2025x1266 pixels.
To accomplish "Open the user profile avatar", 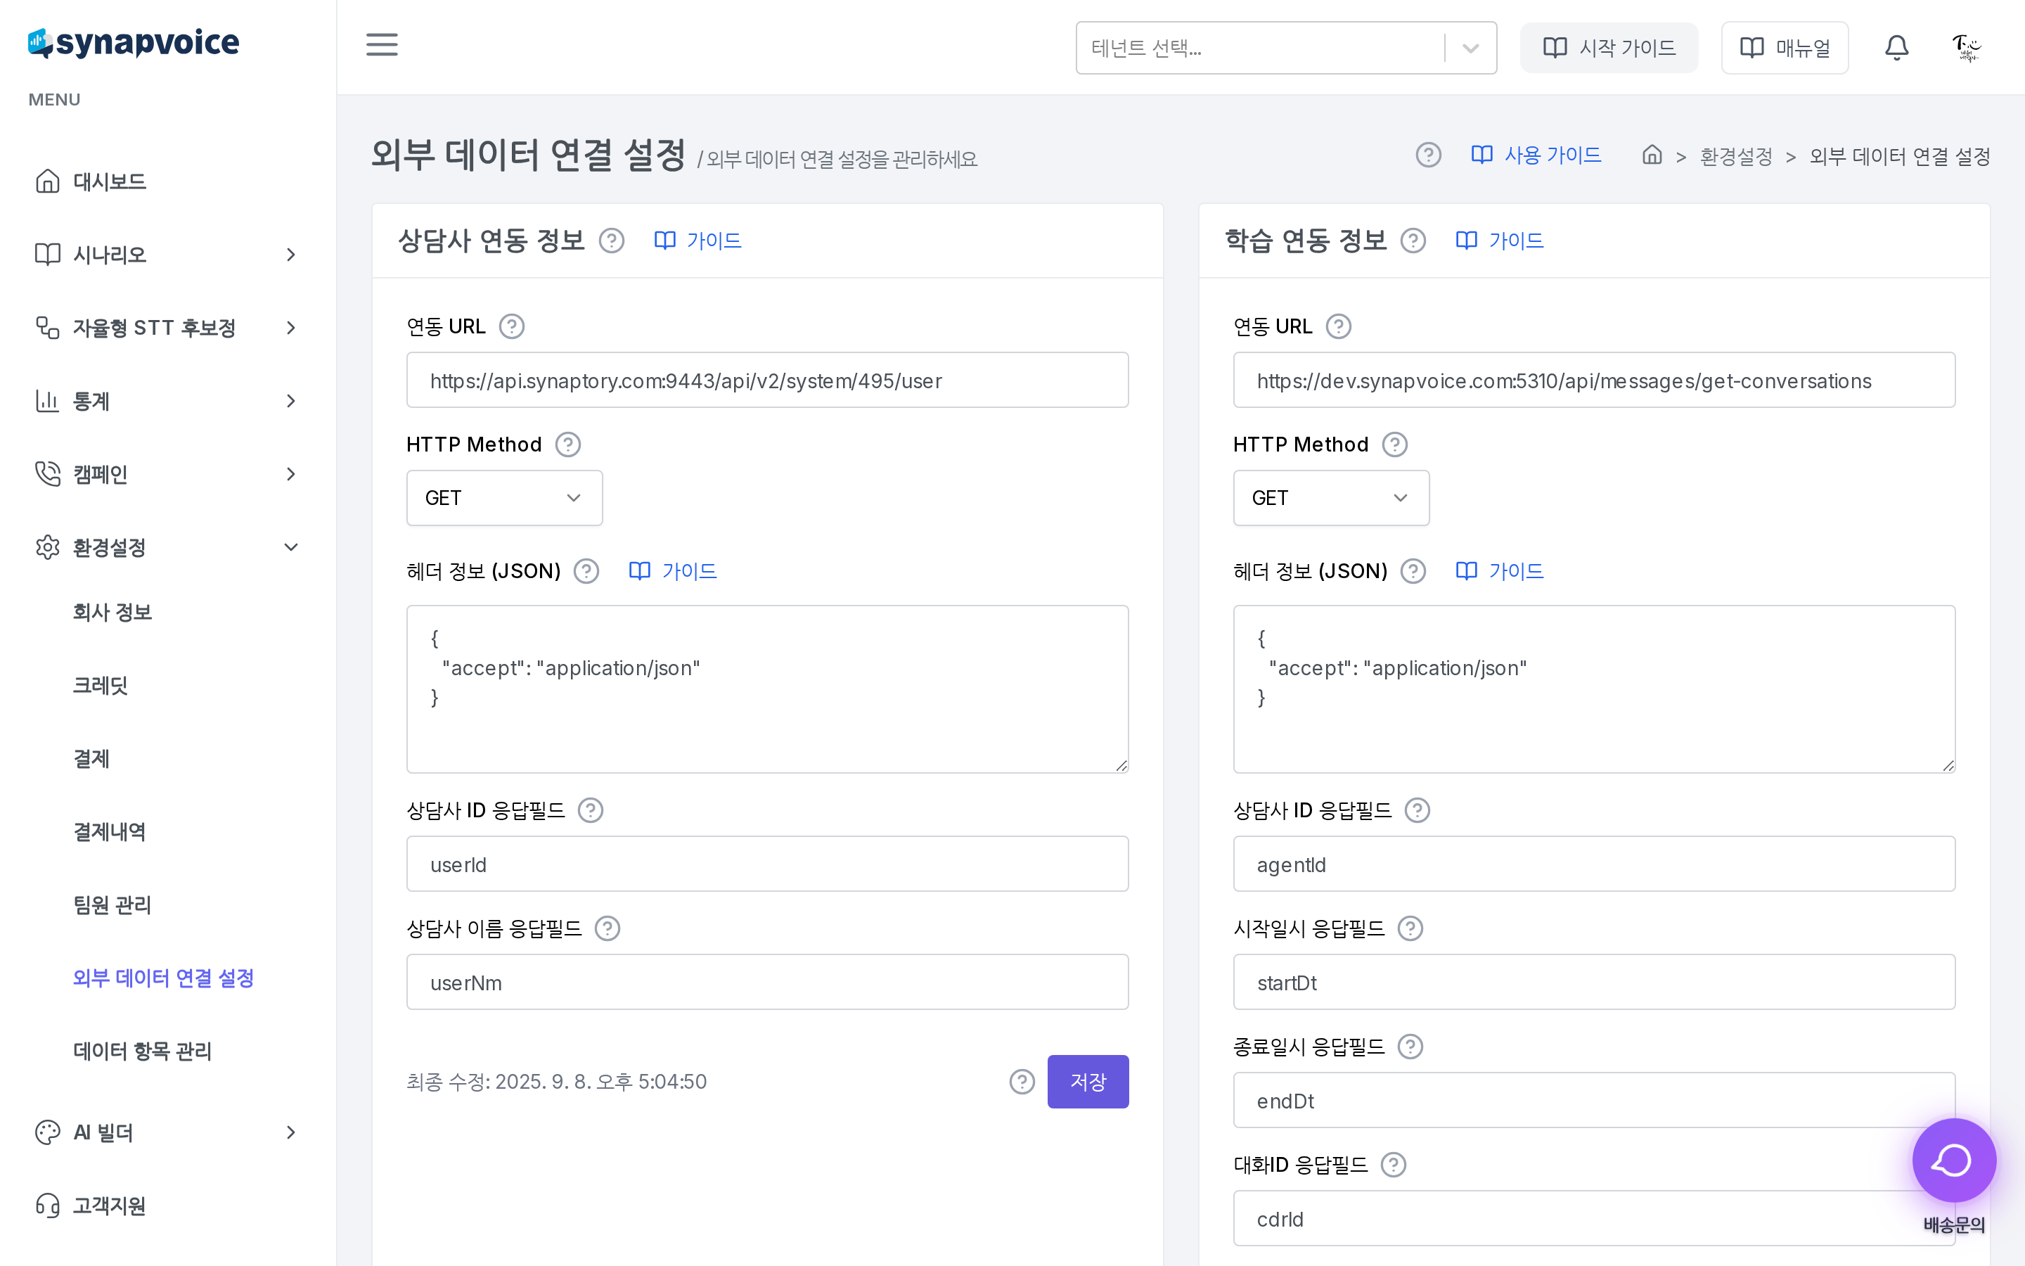I will pos(1966,48).
